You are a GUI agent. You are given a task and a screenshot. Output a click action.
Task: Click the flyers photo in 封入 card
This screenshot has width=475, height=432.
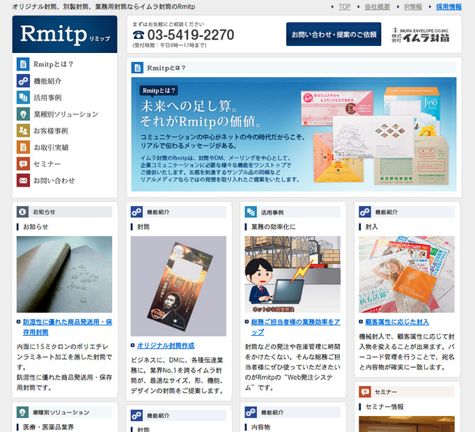point(407,275)
